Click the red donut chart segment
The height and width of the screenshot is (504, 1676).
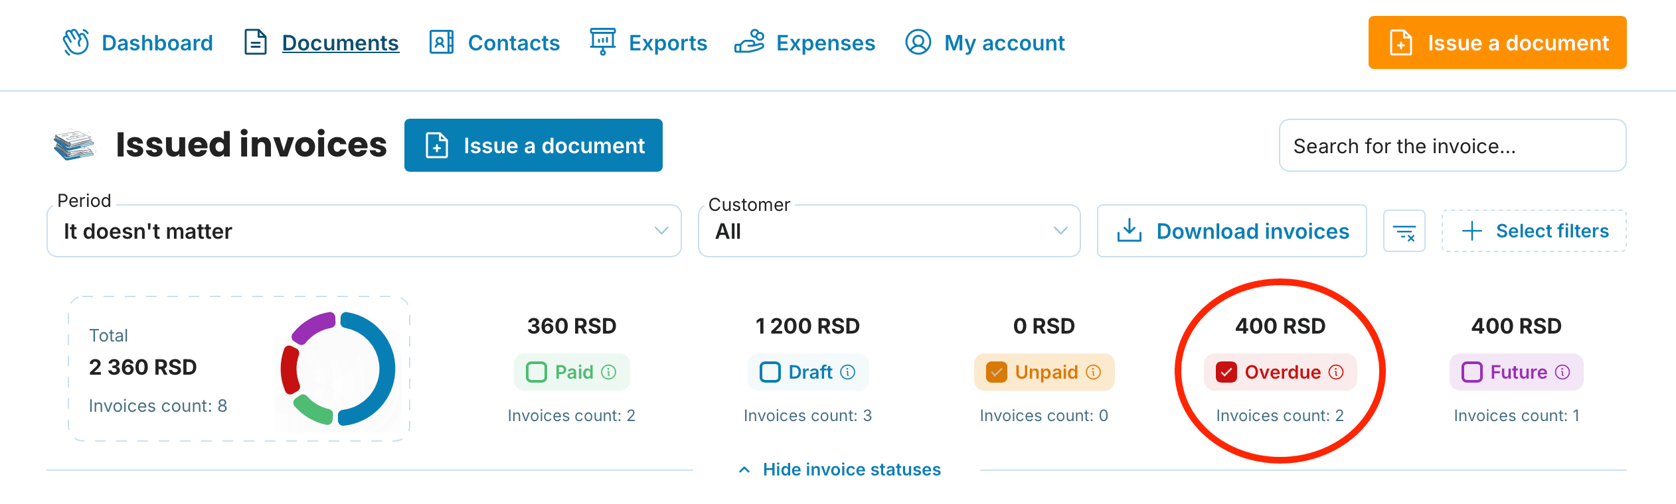click(290, 369)
